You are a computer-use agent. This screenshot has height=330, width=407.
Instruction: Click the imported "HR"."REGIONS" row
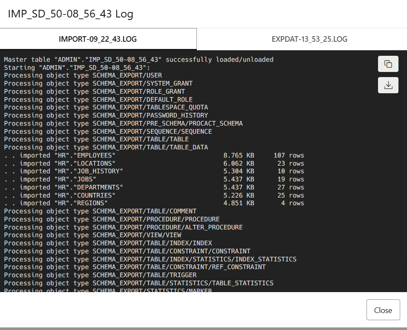154,203
